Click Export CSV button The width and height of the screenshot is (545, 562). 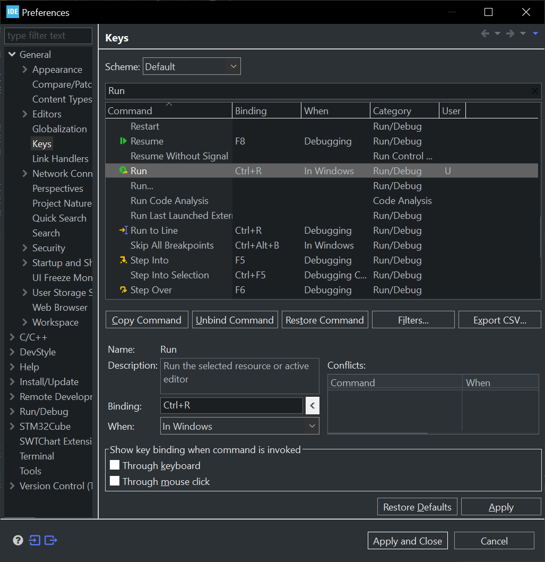(499, 320)
